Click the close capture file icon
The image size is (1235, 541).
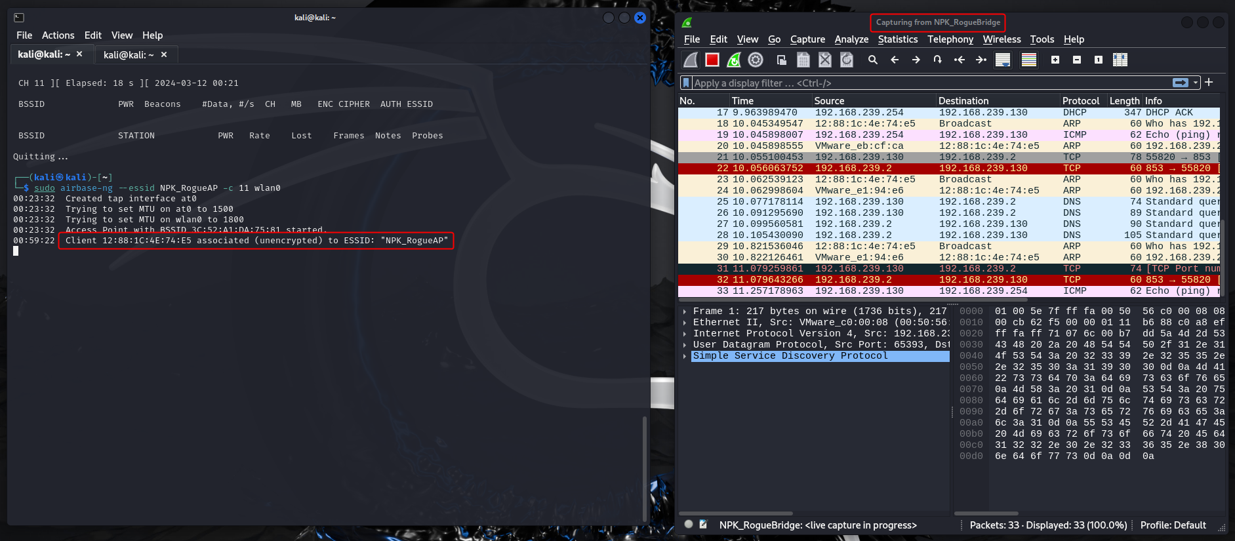click(x=825, y=60)
